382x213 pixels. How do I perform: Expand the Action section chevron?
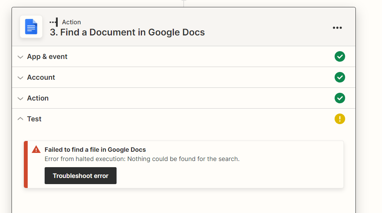[x=20, y=98]
